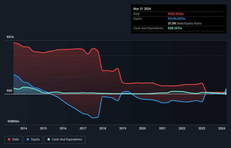Click the R$106.057m equity value

pyautogui.click(x=177, y=19)
